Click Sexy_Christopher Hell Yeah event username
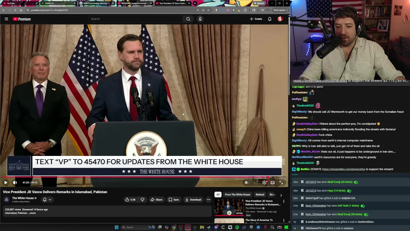This screenshot has width=410, height=231. click(x=316, y=206)
